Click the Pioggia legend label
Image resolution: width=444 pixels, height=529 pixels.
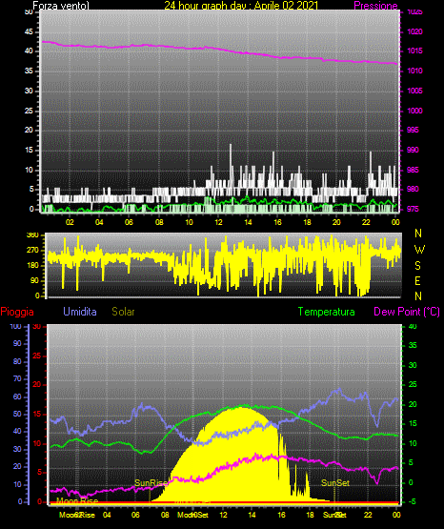(x=17, y=312)
